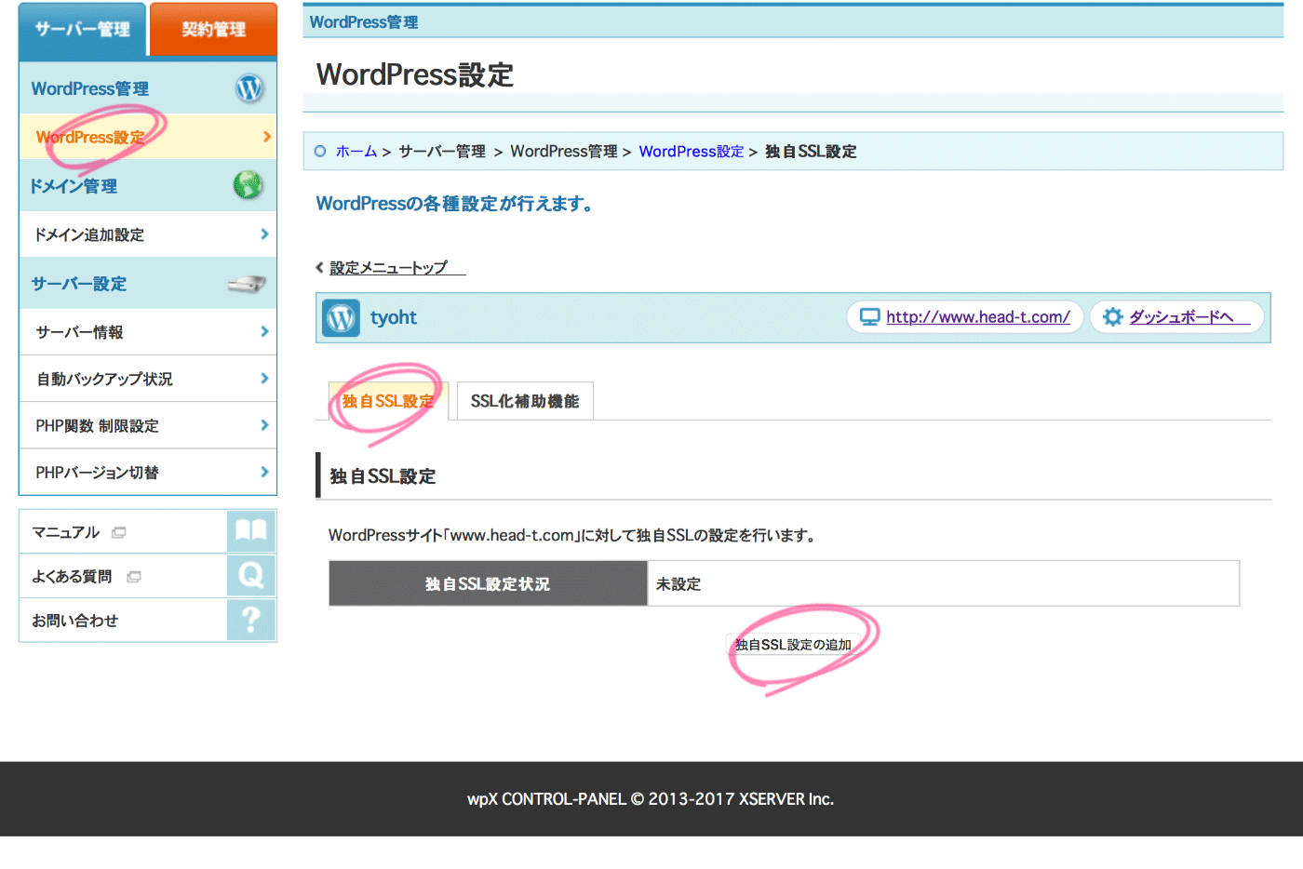Viewport: 1303px width, 869px height.
Task: Click the Q icon for よくある質問
Action: (x=251, y=576)
